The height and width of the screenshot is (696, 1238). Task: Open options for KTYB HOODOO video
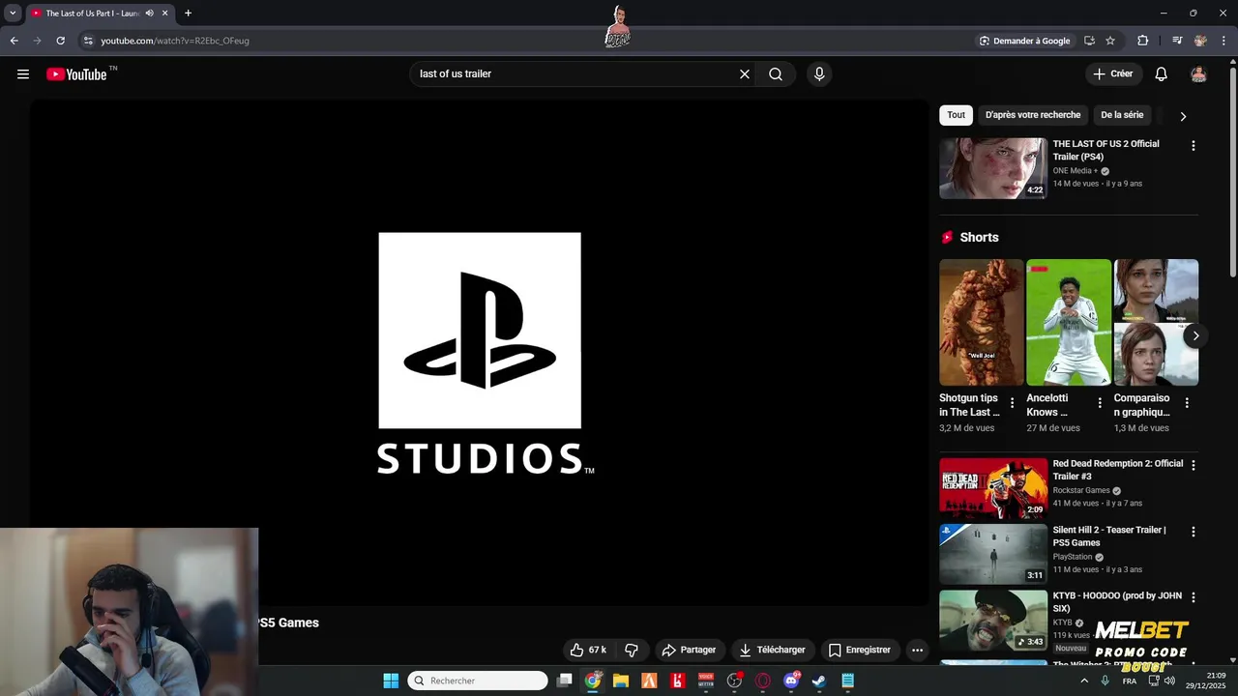(1193, 597)
